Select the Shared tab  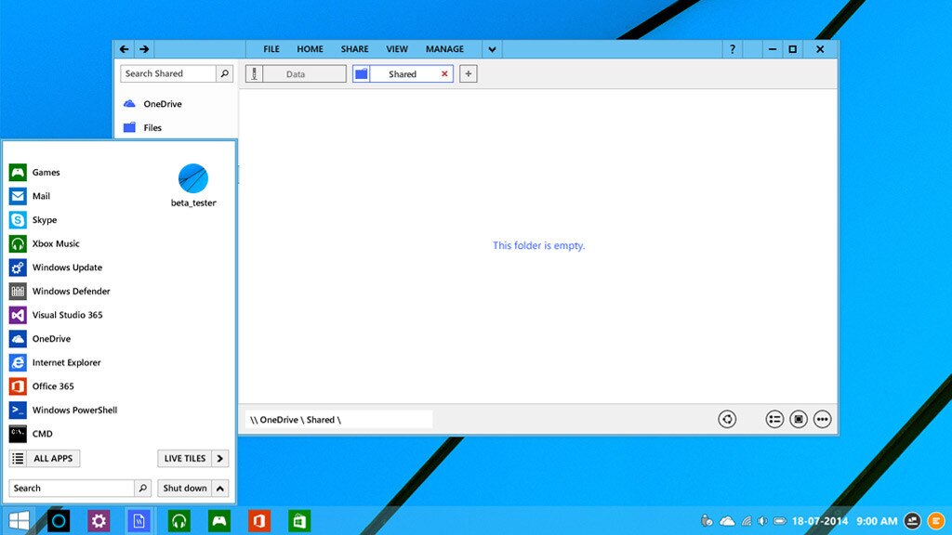click(403, 74)
